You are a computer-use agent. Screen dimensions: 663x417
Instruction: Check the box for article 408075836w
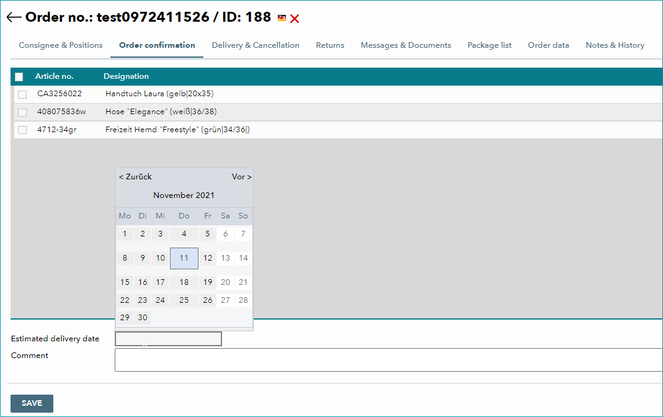[22, 112]
